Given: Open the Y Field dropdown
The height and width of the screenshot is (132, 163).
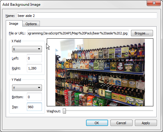Looking at the screenshot, I should [x=27, y=88].
